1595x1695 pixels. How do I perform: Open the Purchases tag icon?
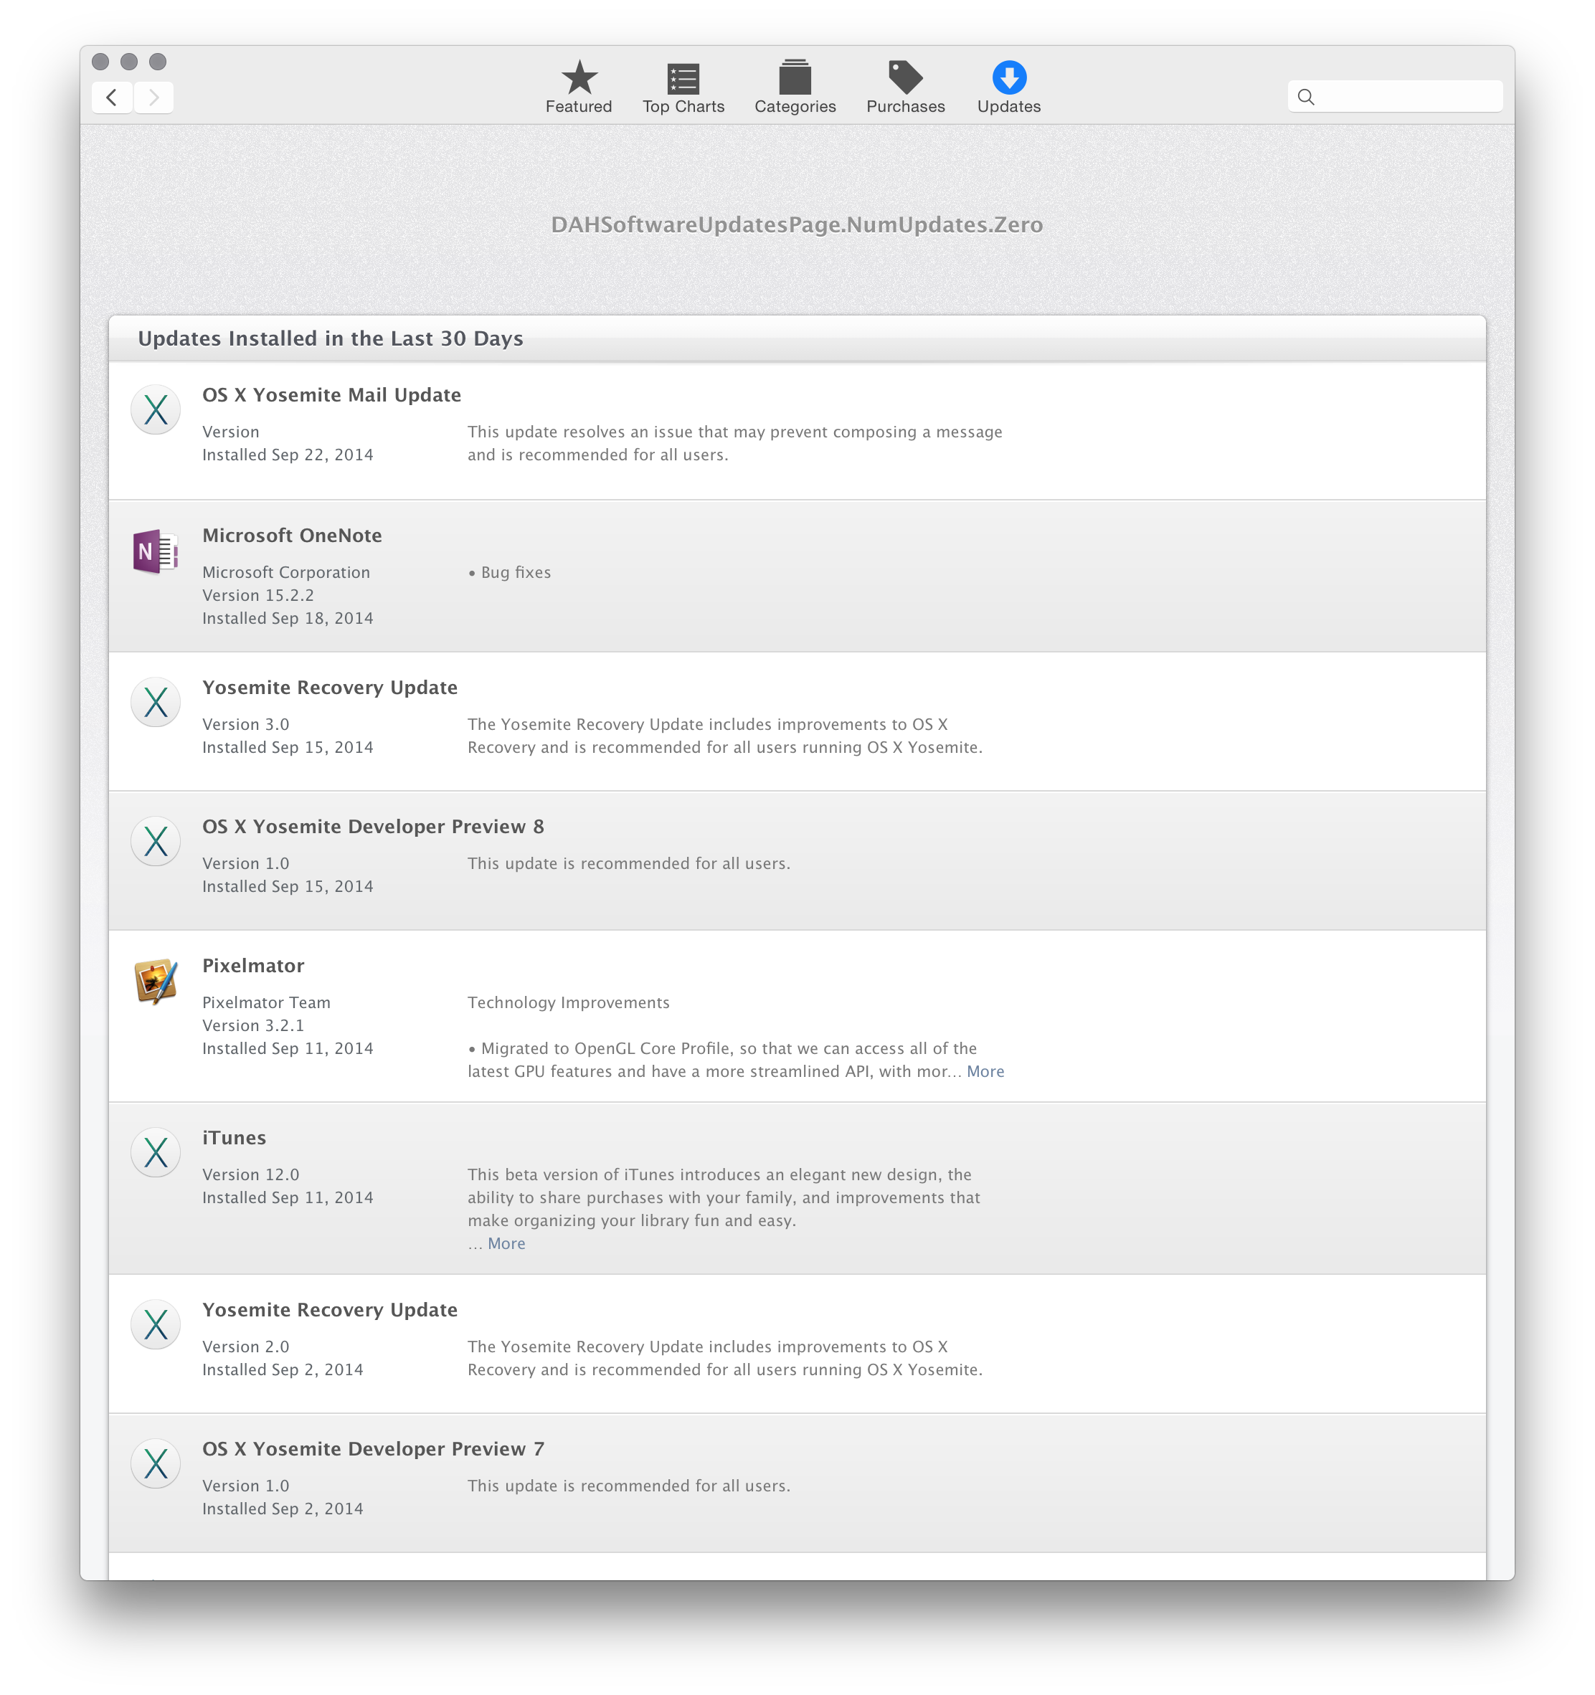point(905,78)
